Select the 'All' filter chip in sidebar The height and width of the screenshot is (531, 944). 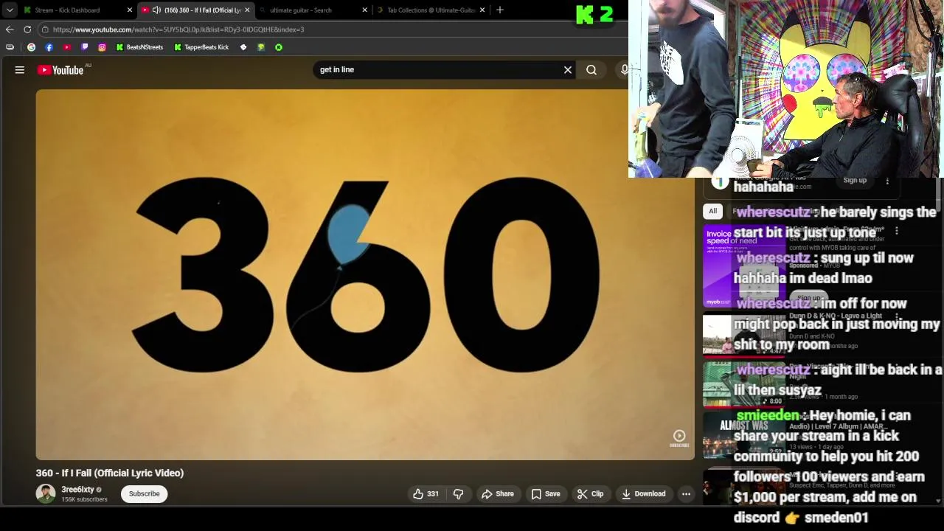click(x=712, y=212)
